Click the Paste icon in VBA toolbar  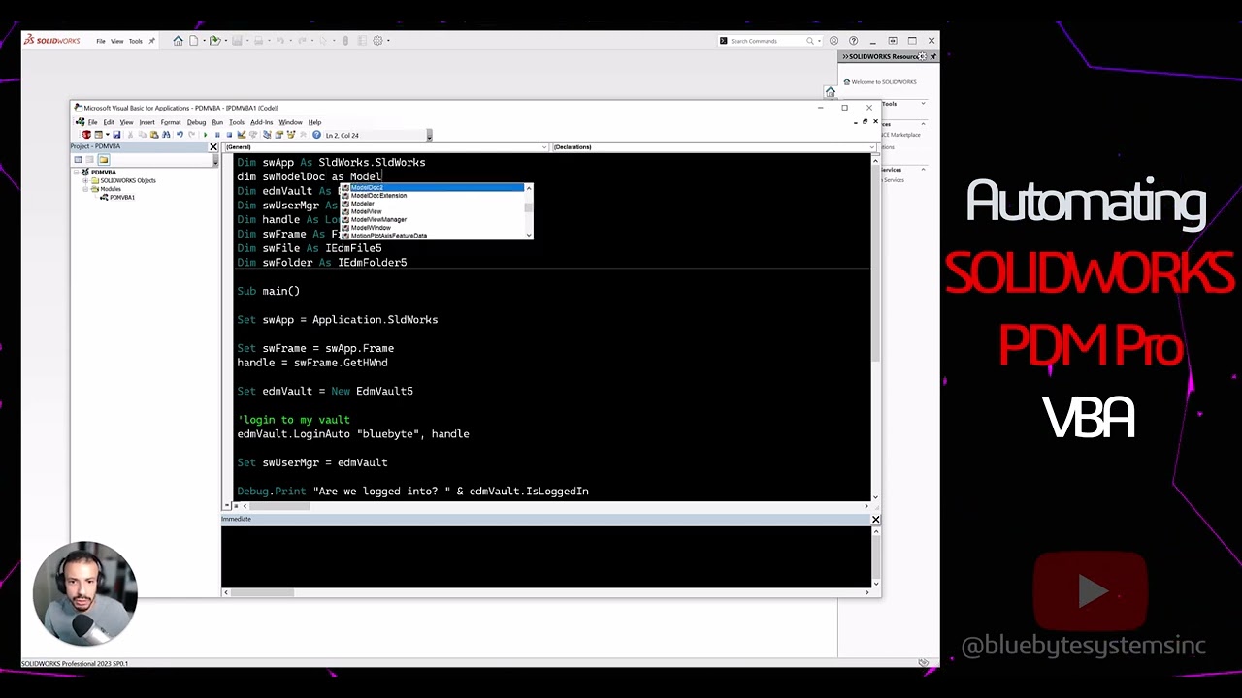pyautogui.click(x=154, y=135)
